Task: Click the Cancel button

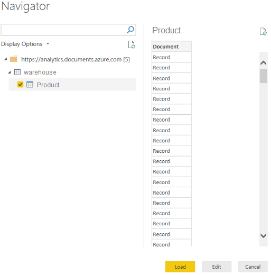Action: 253,267
